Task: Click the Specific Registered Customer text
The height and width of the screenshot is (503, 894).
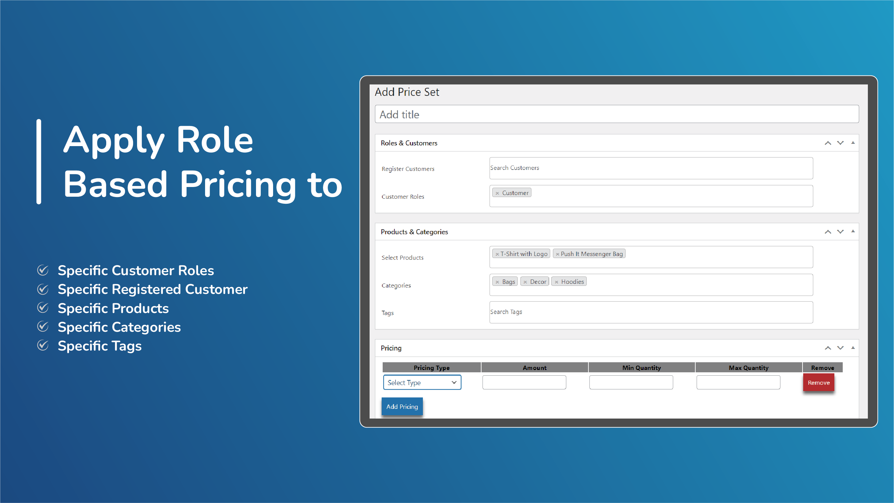Action: [x=153, y=289]
